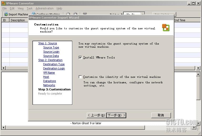Click the End Time column header
This screenshot has height=136, width=202.
tap(187, 20)
